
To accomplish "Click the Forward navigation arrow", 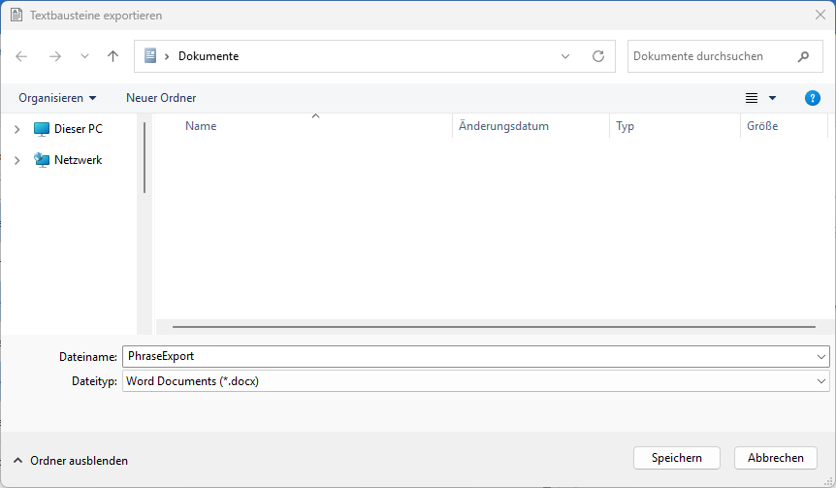I will click(x=55, y=56).
